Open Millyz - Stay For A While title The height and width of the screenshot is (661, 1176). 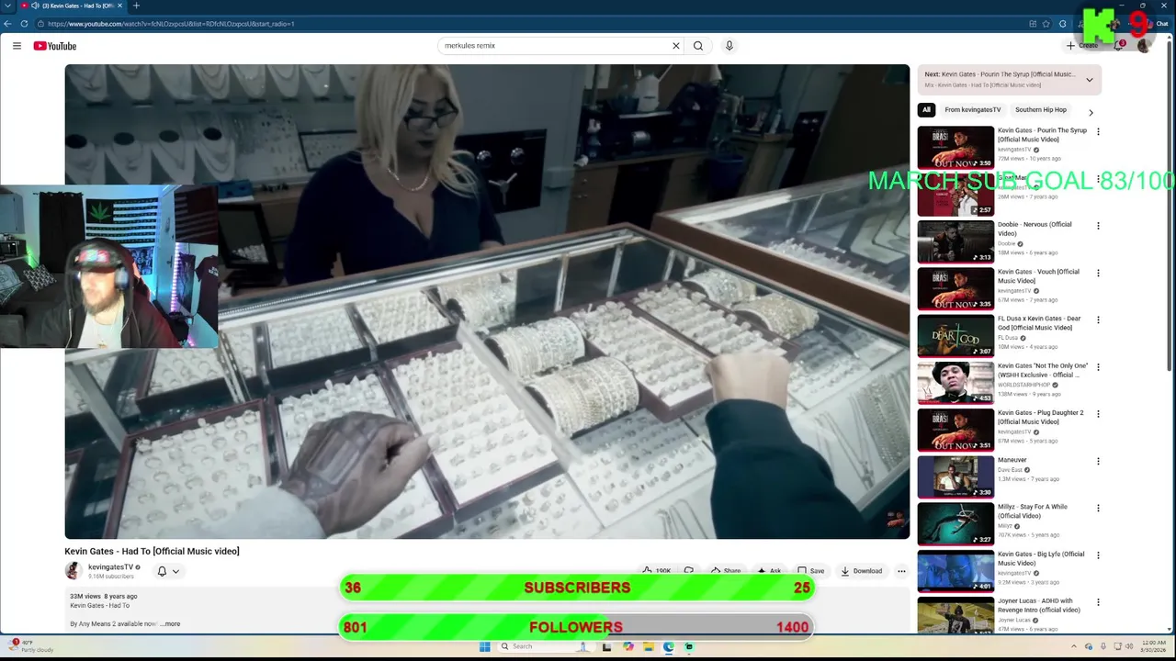pyautogui.click(x=1033, y=511)
